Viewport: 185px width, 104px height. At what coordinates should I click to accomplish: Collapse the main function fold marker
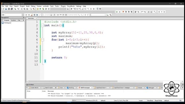click(x=42, y=25)
